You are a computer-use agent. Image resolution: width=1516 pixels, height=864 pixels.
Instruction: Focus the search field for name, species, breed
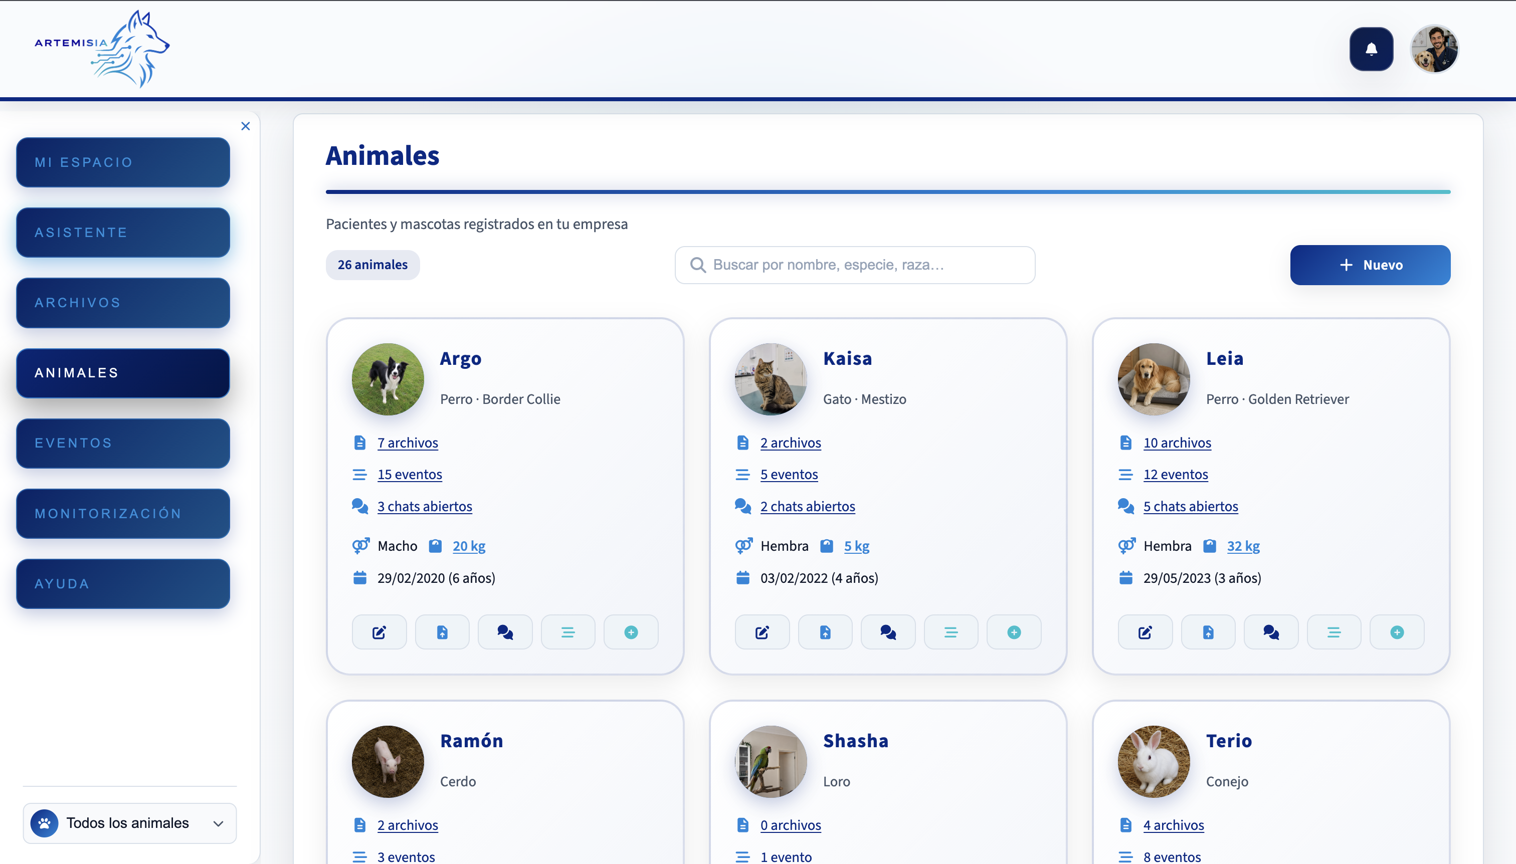[x=855, y=265]
